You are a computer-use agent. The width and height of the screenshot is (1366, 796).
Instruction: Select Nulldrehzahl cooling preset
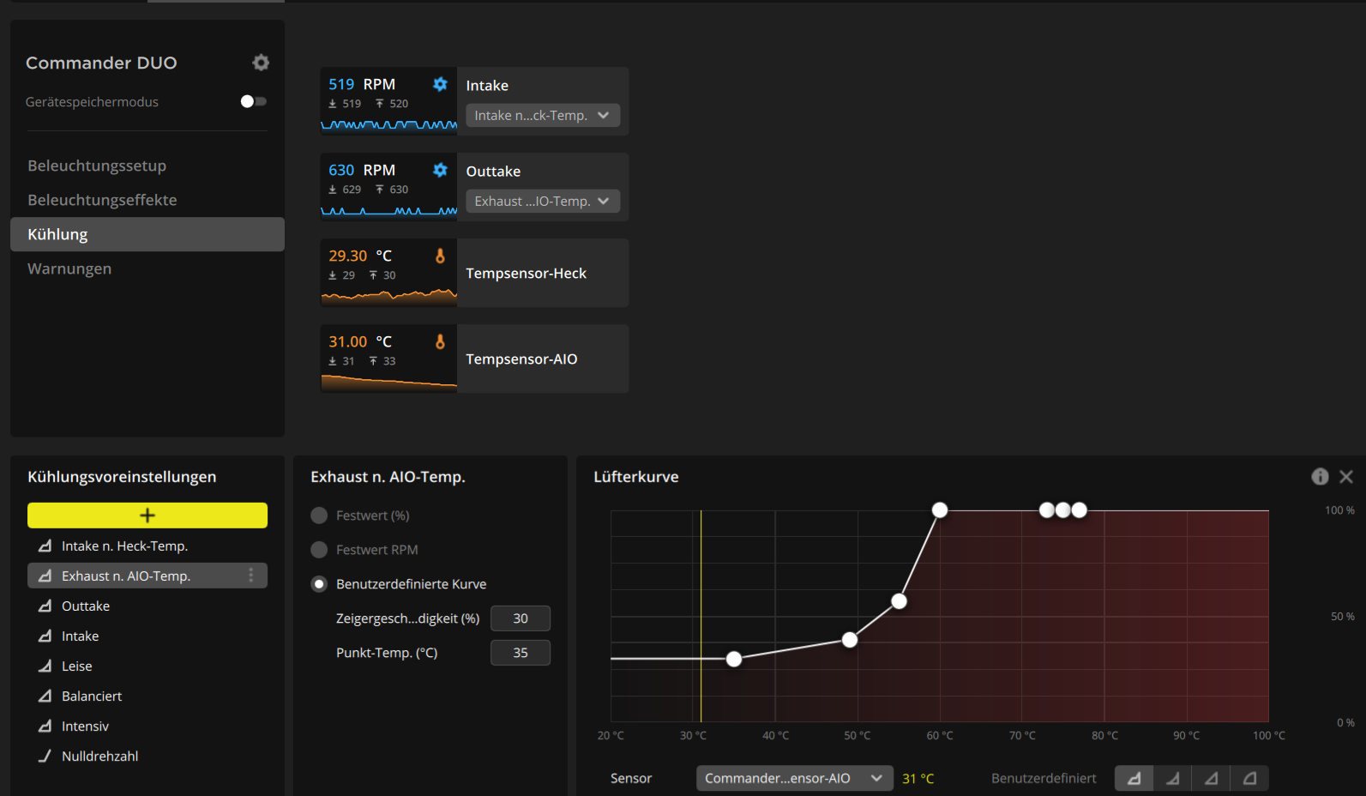pos(147,756)
